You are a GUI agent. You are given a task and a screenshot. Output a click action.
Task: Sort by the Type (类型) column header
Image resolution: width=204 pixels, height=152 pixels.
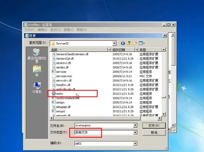[x=150, y=50]
